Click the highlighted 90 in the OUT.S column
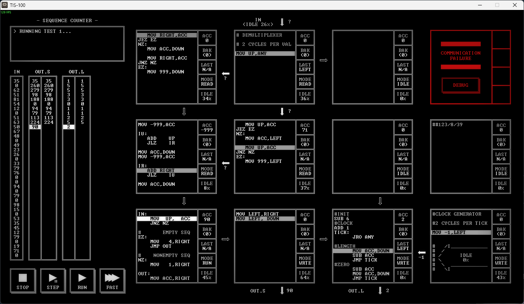The width and height of the screenshot is (524, 304). click(x=35, y=127)
